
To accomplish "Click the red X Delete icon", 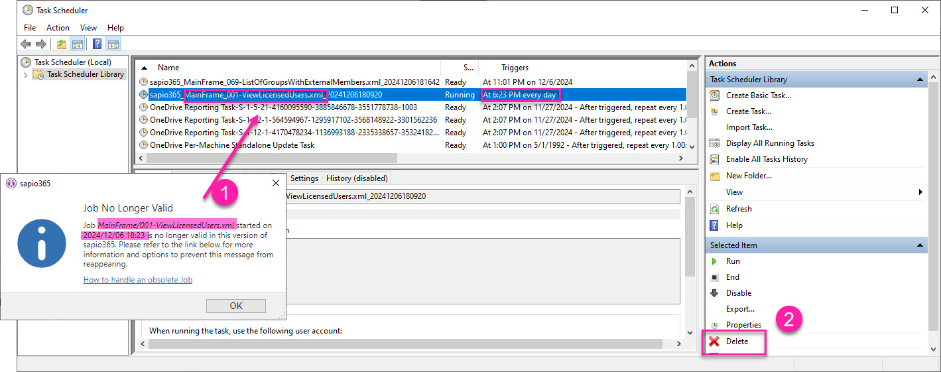I will (x=714, y=341).
